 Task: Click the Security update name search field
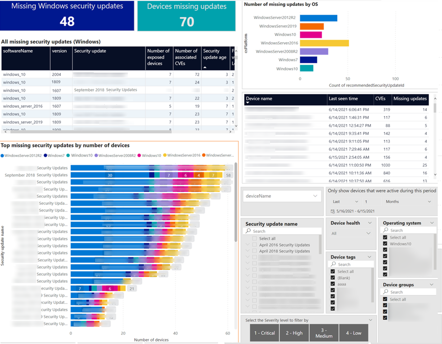click(x=282, y=231)
